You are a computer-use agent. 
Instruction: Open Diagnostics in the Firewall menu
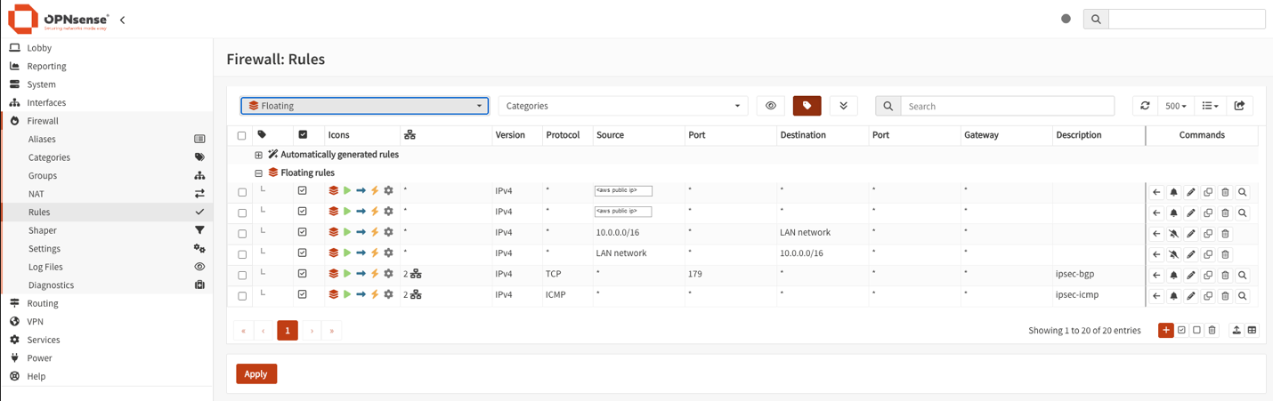pyautogui.click(x=107, y=285)
